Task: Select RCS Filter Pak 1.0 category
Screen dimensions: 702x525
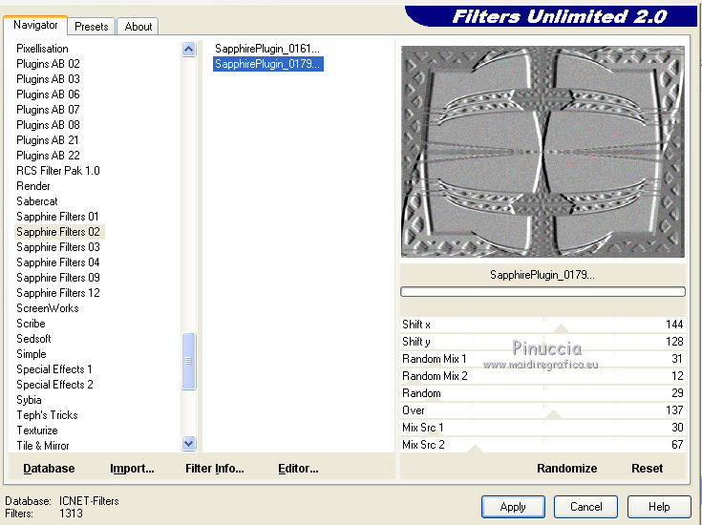Action: pyautogui.click(x=57, y=171)
